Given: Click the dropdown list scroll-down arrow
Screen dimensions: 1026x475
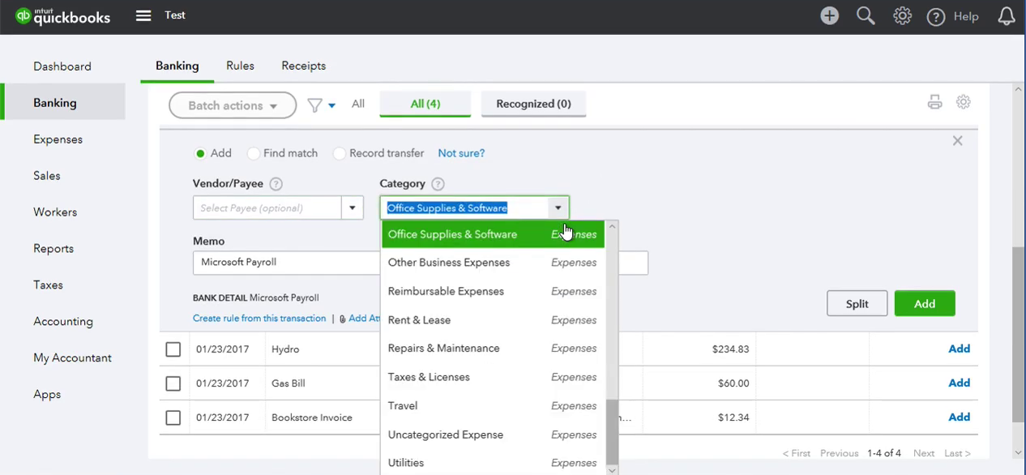Looking at the screenshot, I should [x=612, y=470].
